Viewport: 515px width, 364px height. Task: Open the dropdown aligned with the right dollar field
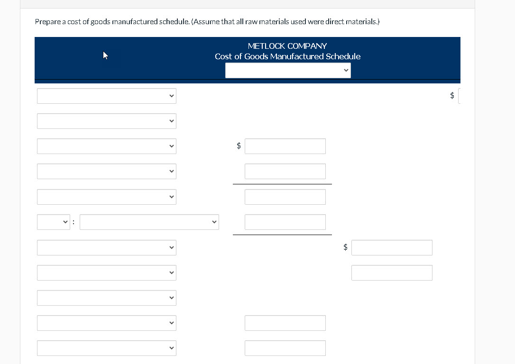[x=106, y=247]
